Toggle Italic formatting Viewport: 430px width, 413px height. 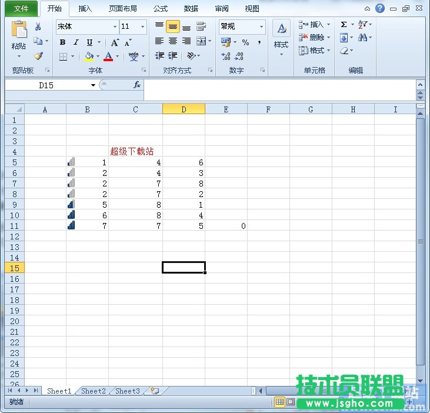click(76, 42)
